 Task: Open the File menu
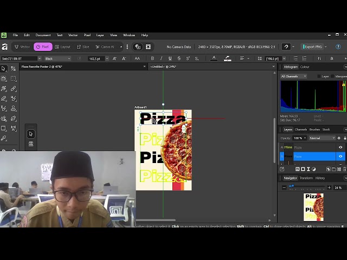[x=15, y=35]
